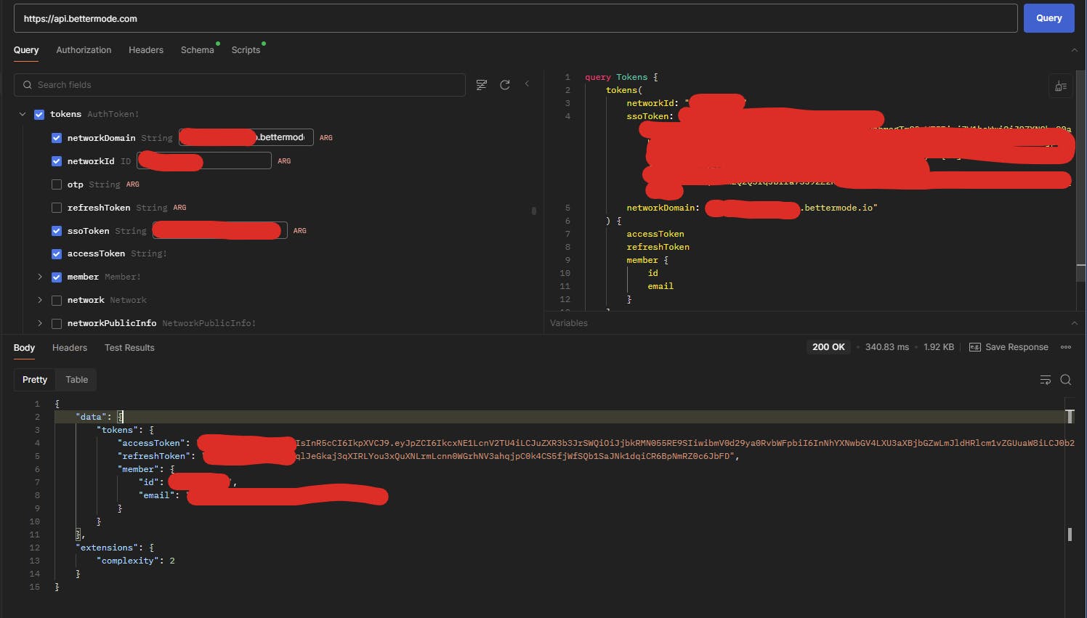
Task: Select the response Body tab
Action: 24,348
